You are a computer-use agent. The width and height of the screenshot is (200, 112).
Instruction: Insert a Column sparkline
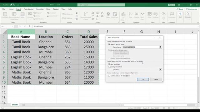[x=136, y=15]
